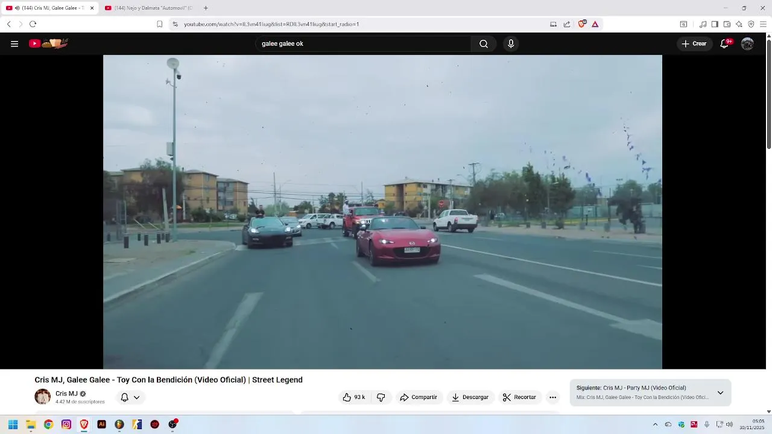Launch Chrome from the taskbar
The width and height of the screenshot is (772, 434).
click(x=48, y=424)
